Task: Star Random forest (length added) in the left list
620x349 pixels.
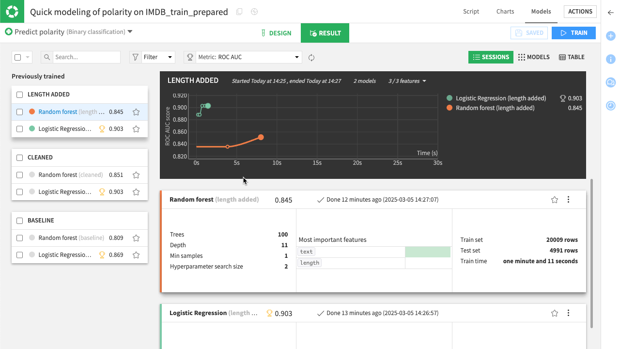Action: 136,112
